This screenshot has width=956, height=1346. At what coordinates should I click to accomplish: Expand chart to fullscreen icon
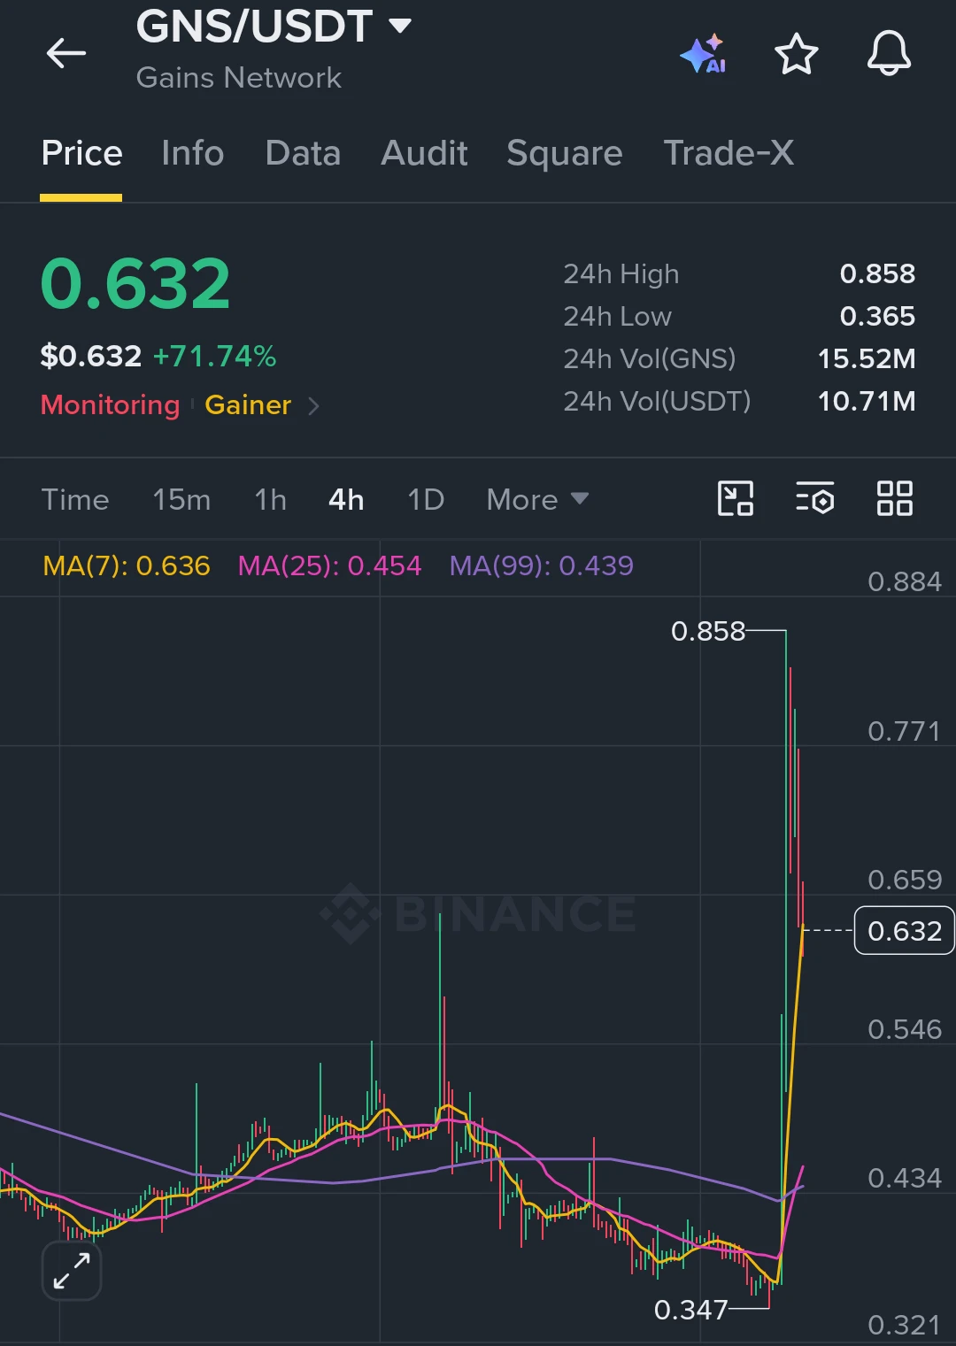(72, 1271)
